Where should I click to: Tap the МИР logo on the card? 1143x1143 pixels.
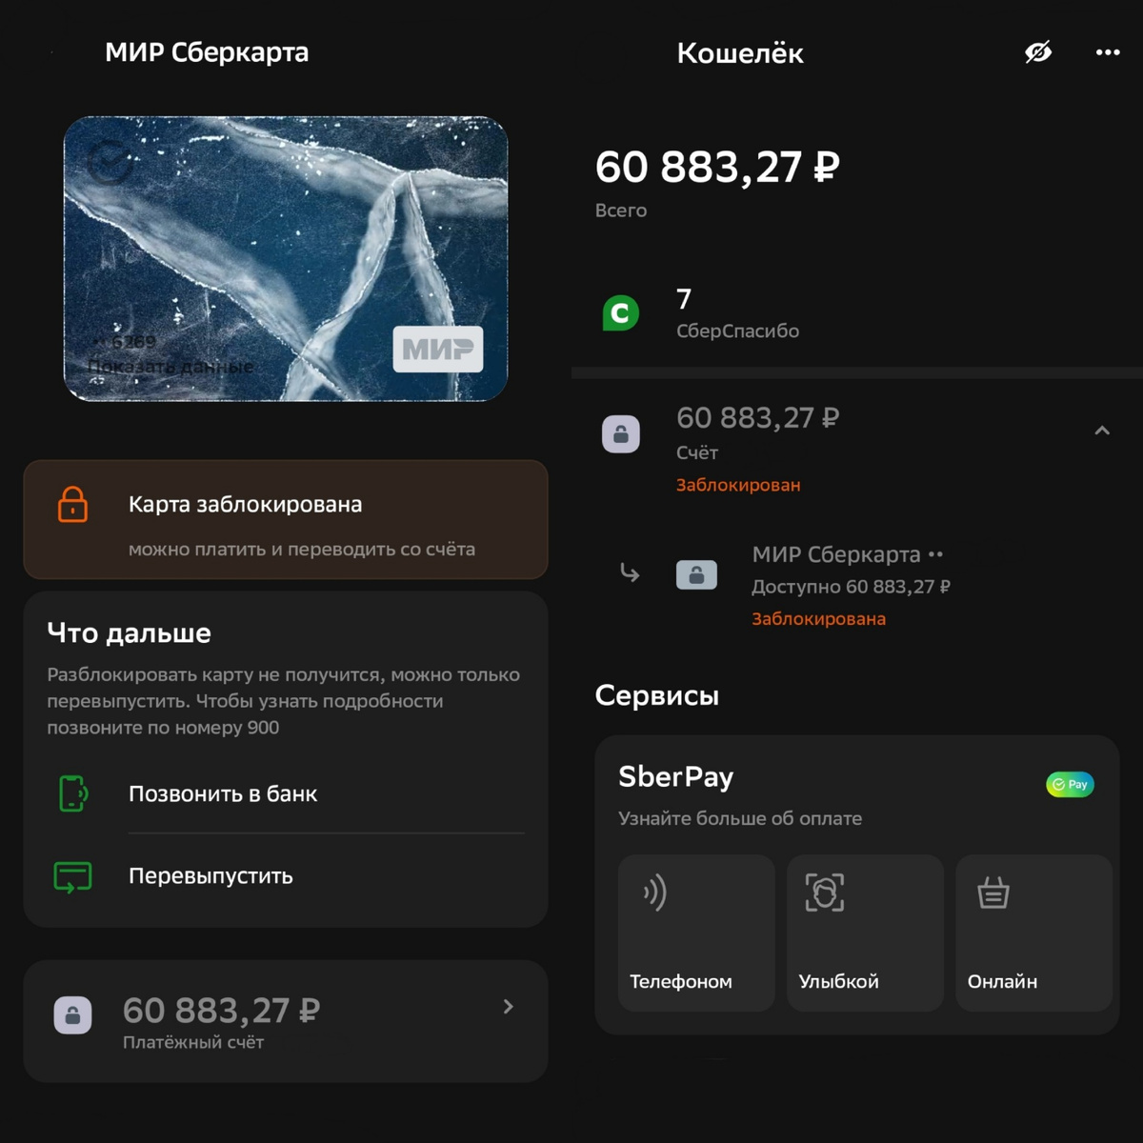coord(438,350)
